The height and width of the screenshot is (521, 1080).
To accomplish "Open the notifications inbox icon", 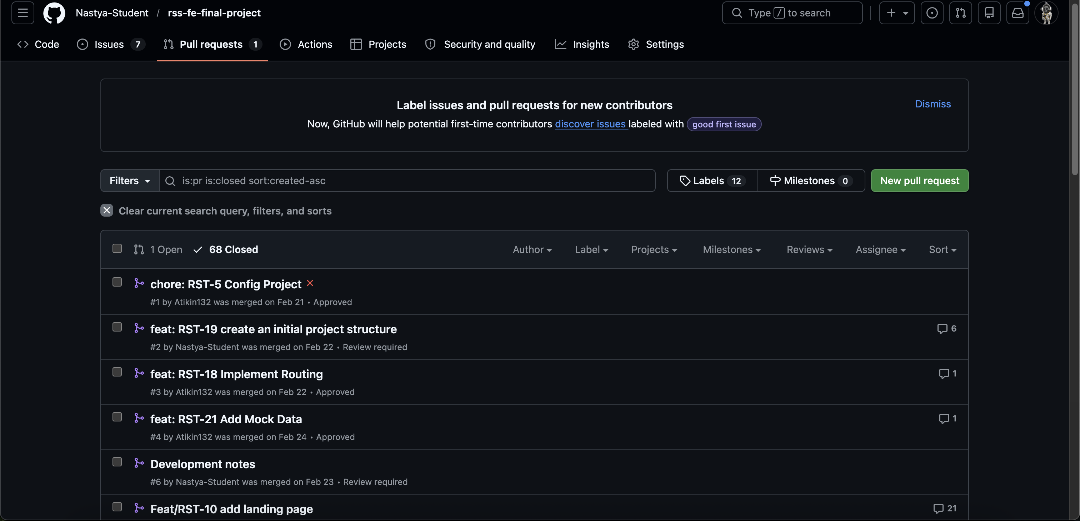I will [x=1017, y=12].
